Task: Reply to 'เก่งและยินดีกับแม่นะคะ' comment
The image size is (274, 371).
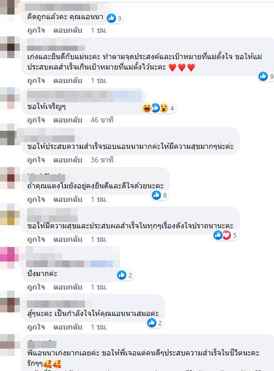Action: [x=68, y=80]
